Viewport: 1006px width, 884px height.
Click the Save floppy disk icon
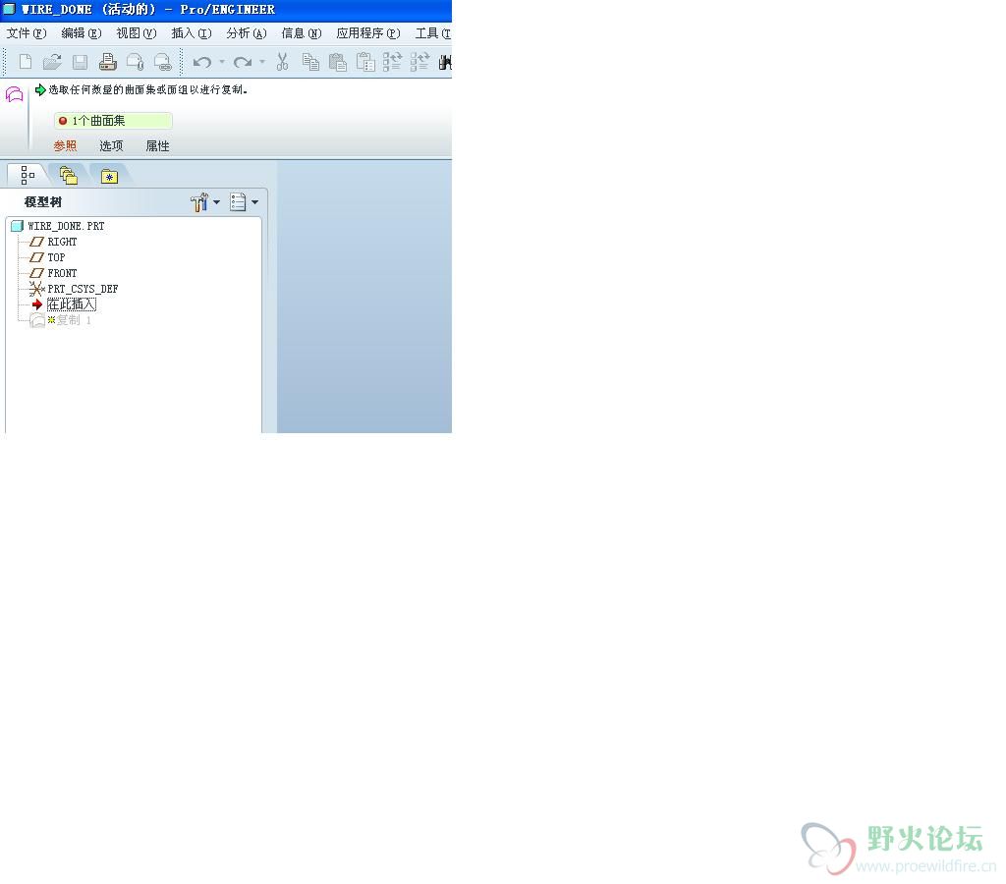(80, 62)
